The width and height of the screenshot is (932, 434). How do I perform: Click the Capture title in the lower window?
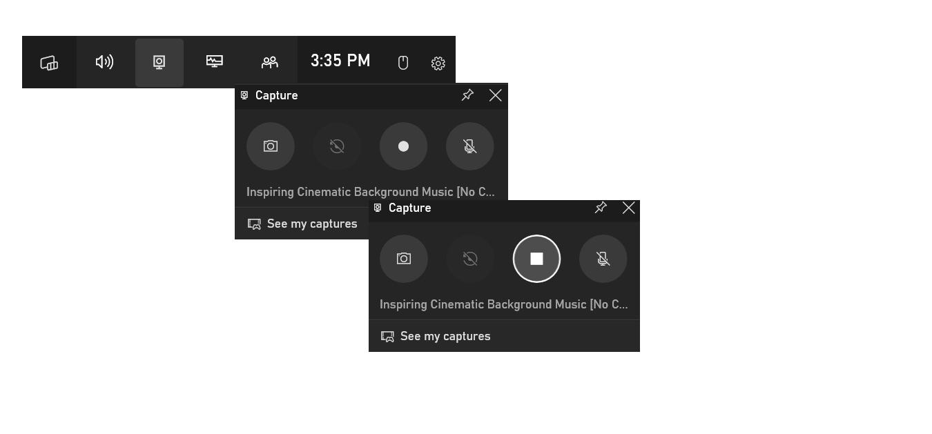(409, 208)
